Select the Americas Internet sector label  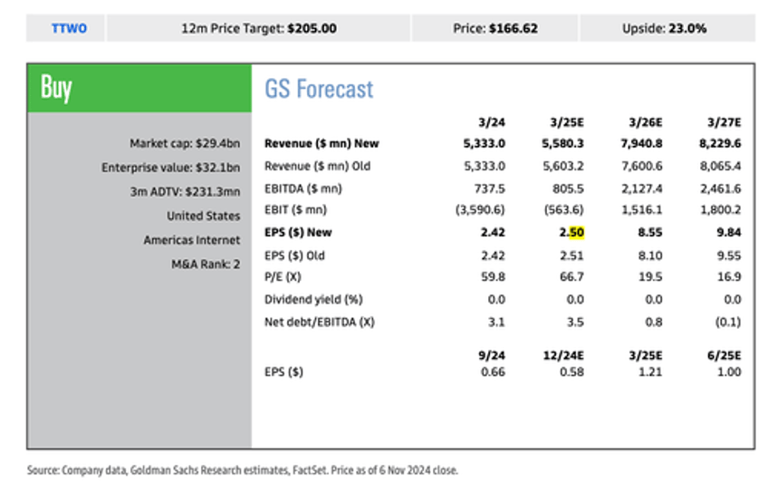[192, 240]
